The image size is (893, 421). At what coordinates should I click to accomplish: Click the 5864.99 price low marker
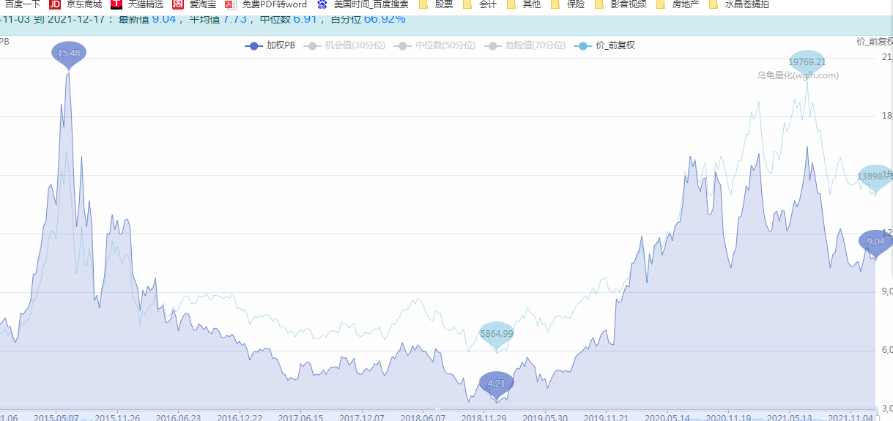497,333
